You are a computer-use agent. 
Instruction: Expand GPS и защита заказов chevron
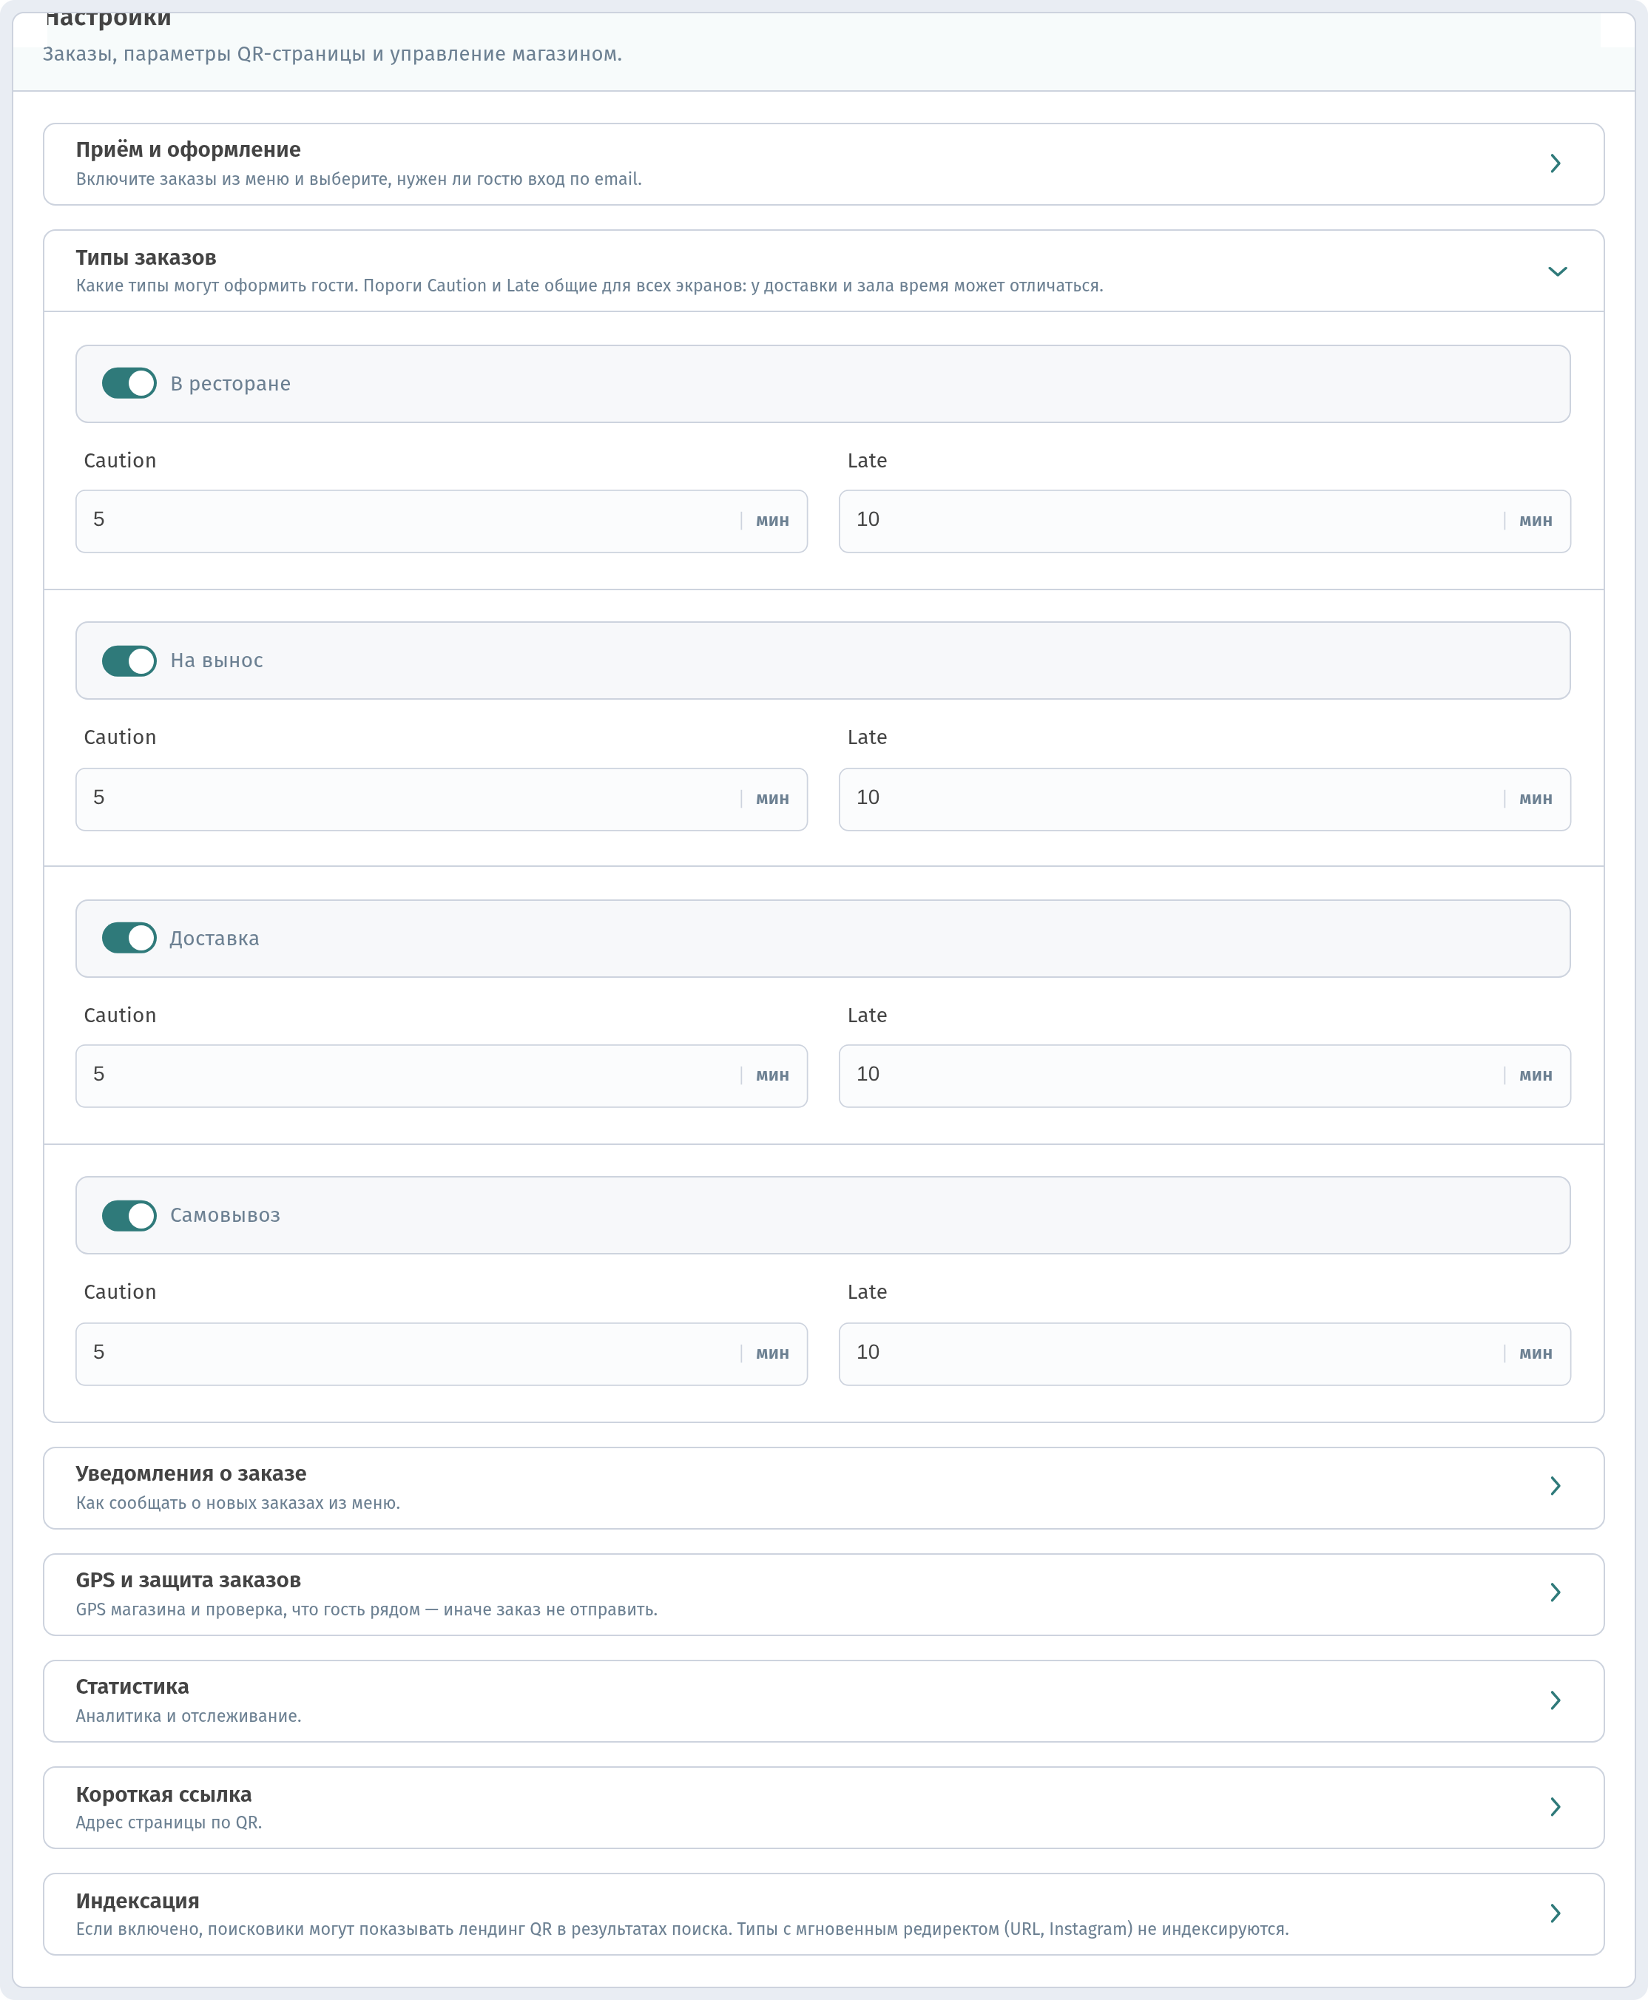[x=1555, y=1592]
